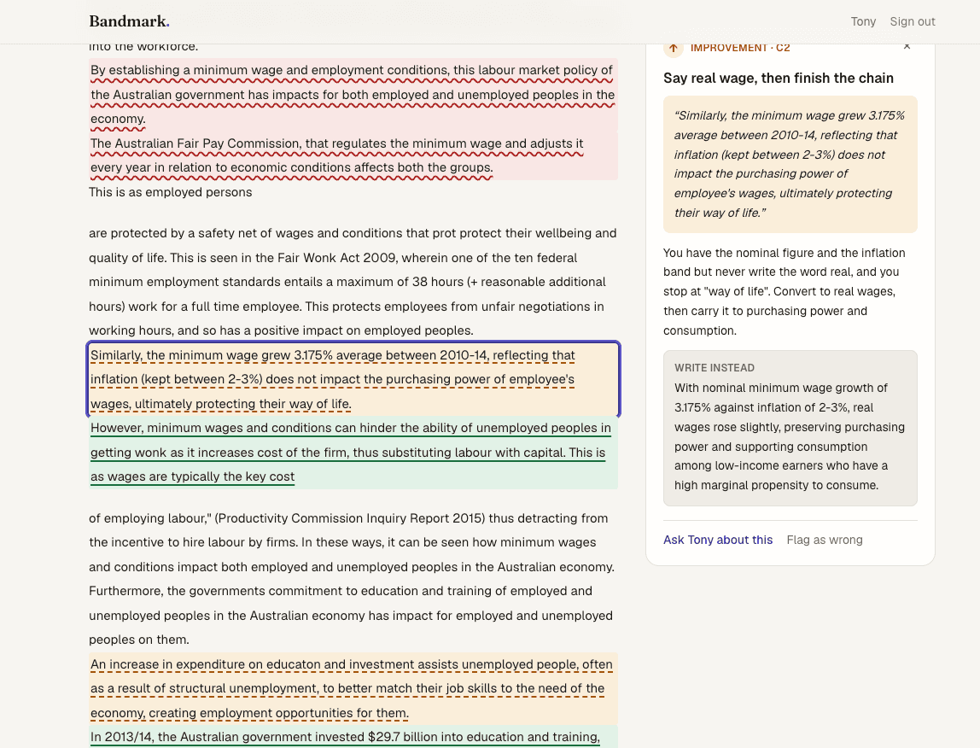This screenshot has width=980, height=748.
Task: Click the 'IMPROVEMENT · C2' label
Action: (x=740, y=48)
